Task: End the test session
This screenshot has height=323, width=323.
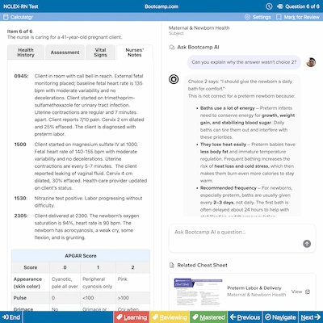Action: point(11,317)
